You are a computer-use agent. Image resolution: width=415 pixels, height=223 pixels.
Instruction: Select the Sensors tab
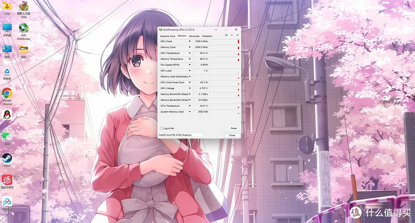pos(182,36)
